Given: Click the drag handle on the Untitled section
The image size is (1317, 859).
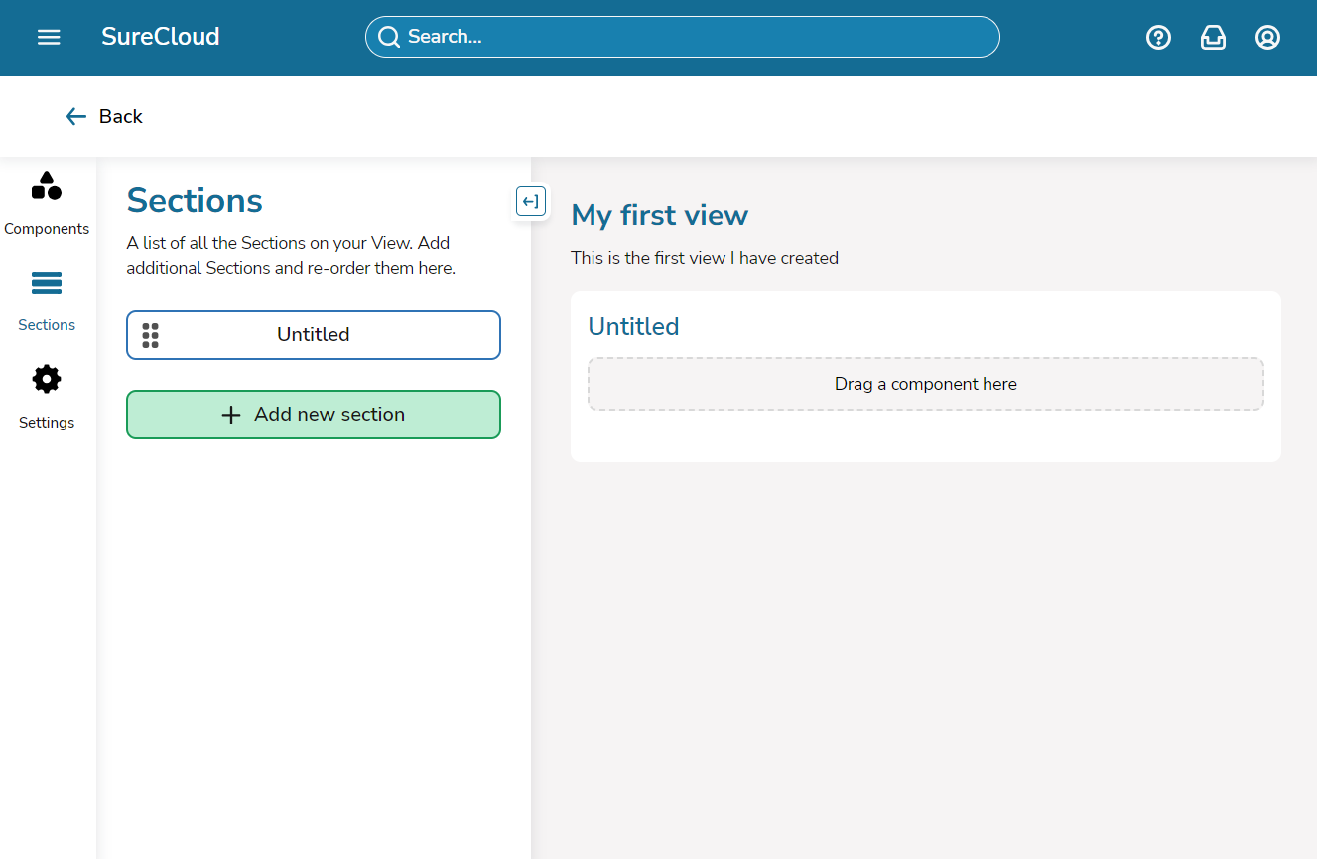Looking at the screenshot, I should 151,335.
